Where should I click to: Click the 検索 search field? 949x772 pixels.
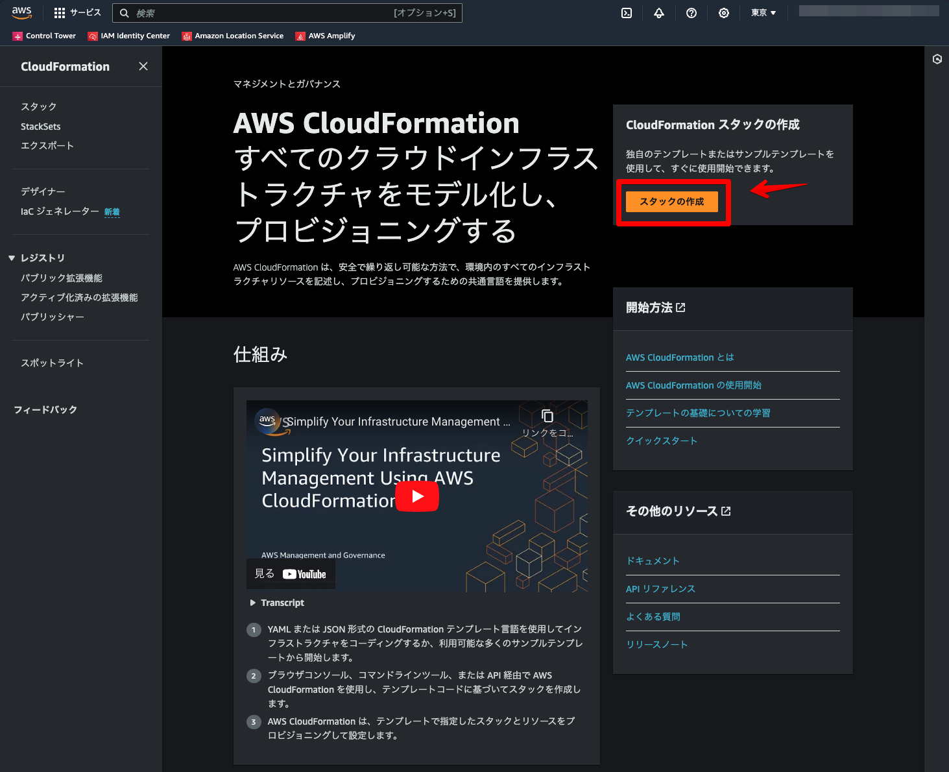click(x=287, y=13)
